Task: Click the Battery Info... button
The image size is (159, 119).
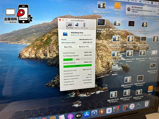Action: coord(85,47)
